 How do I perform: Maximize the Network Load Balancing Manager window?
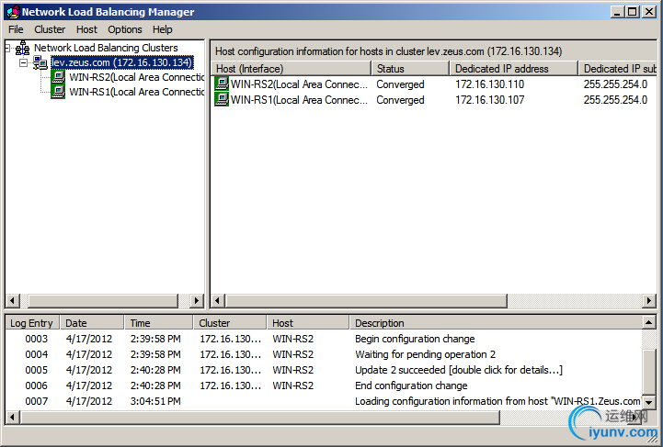[633, 12]
